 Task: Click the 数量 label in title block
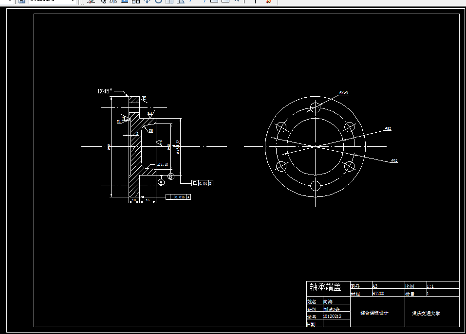(410, 294)
